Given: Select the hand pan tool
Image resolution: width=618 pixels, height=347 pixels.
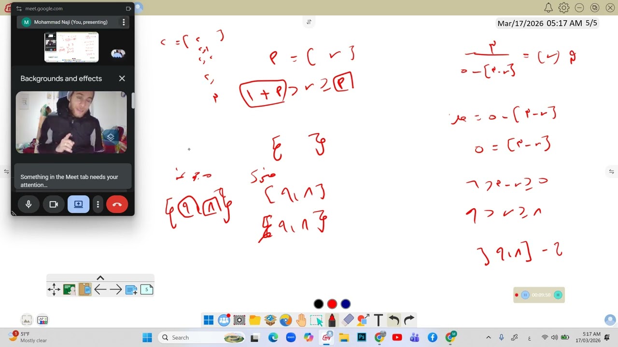Looking at the screenshot, I should pyautogui.click(x=301, y=320).
